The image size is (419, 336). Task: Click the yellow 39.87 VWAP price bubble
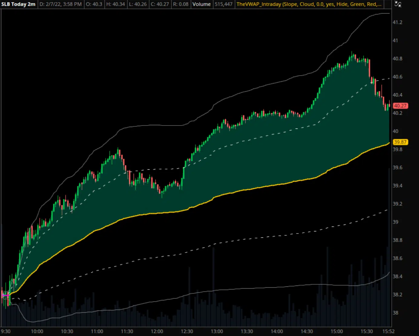(400, 142)
